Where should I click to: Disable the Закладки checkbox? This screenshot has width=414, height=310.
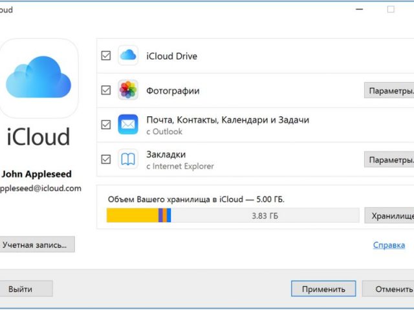pyautogui.click(x=106, y=160)
